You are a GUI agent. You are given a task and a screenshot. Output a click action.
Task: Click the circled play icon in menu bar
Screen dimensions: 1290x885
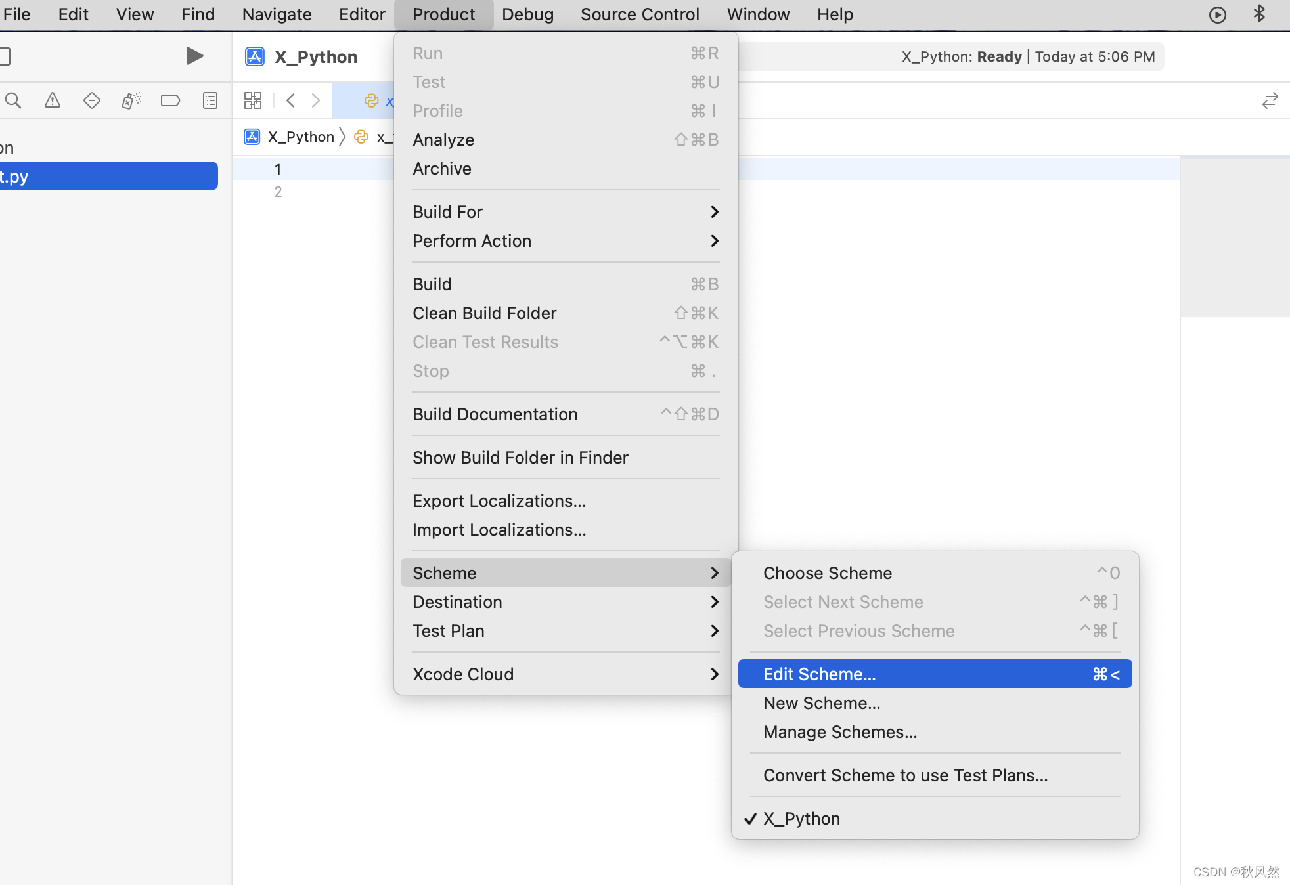(x=1218, y=14)
